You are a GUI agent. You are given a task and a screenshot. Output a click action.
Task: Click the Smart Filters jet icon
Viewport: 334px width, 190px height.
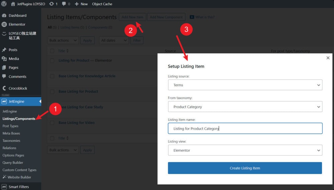pos(4,187)
